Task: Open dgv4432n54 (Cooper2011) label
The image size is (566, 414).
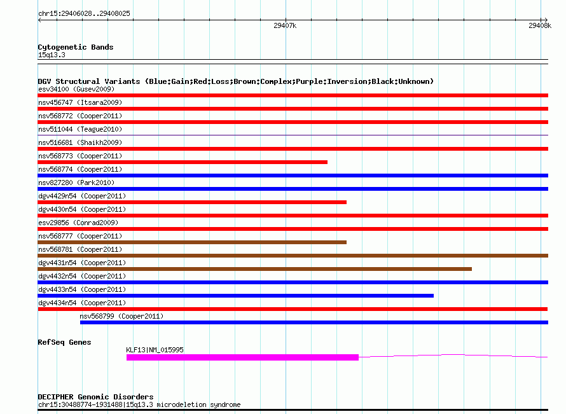Action: 82,276
